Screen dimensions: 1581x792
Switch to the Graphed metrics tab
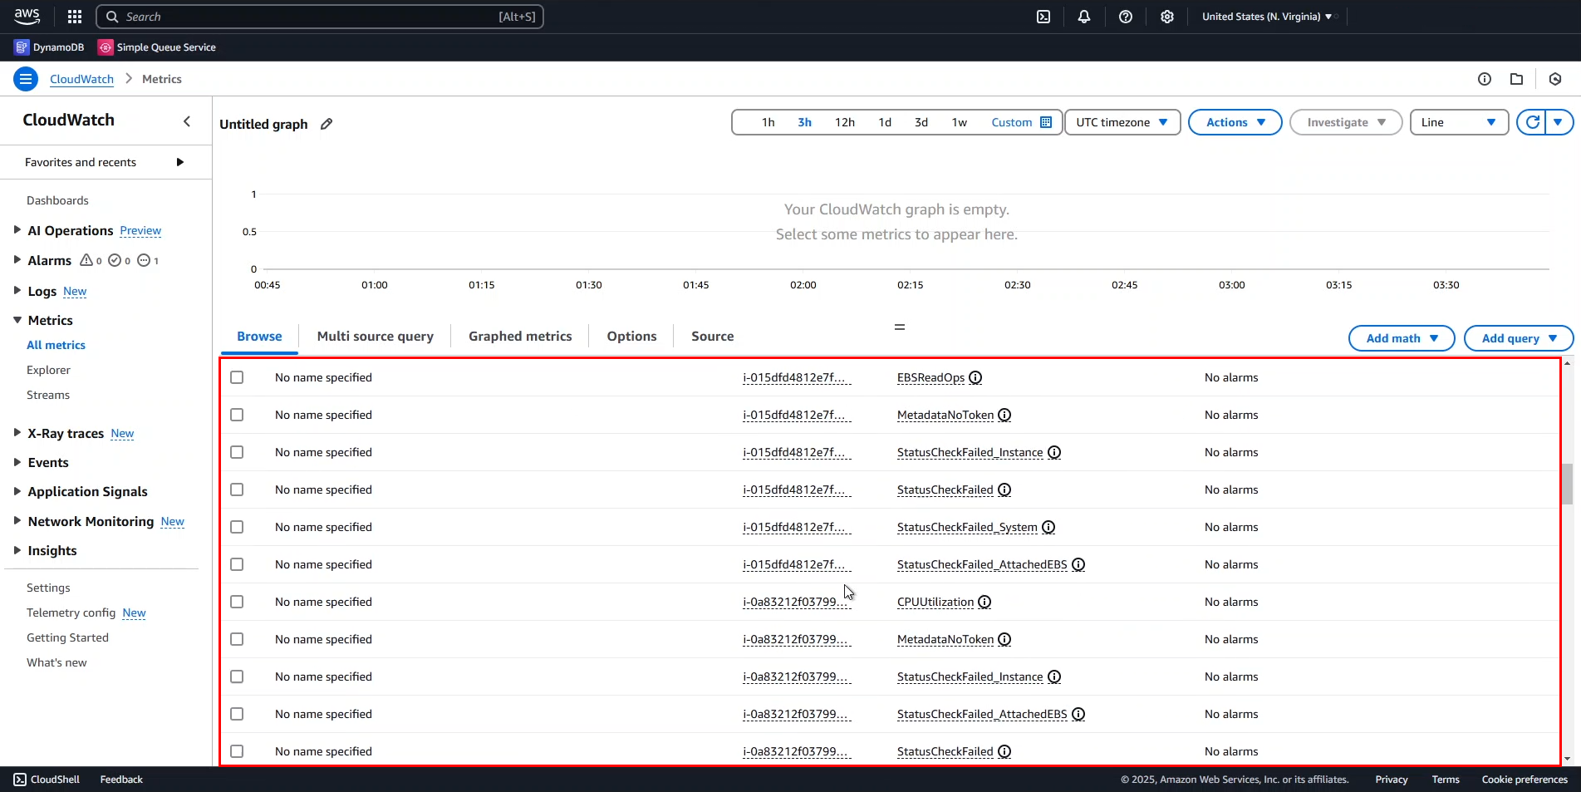(520, 337)
